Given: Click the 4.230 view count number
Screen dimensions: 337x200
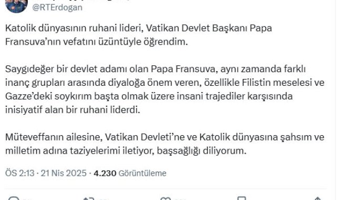Looking at the screenshot, I should (105, 173).
